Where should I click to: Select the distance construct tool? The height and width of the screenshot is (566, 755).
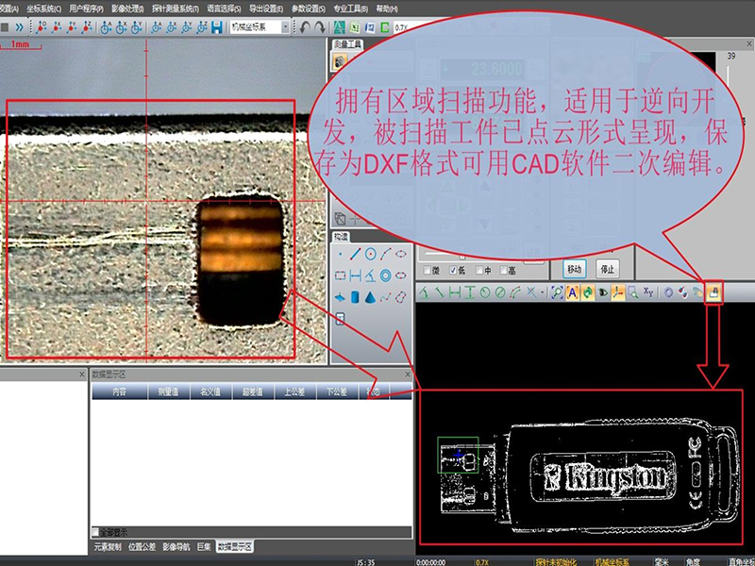coord(356,275)
